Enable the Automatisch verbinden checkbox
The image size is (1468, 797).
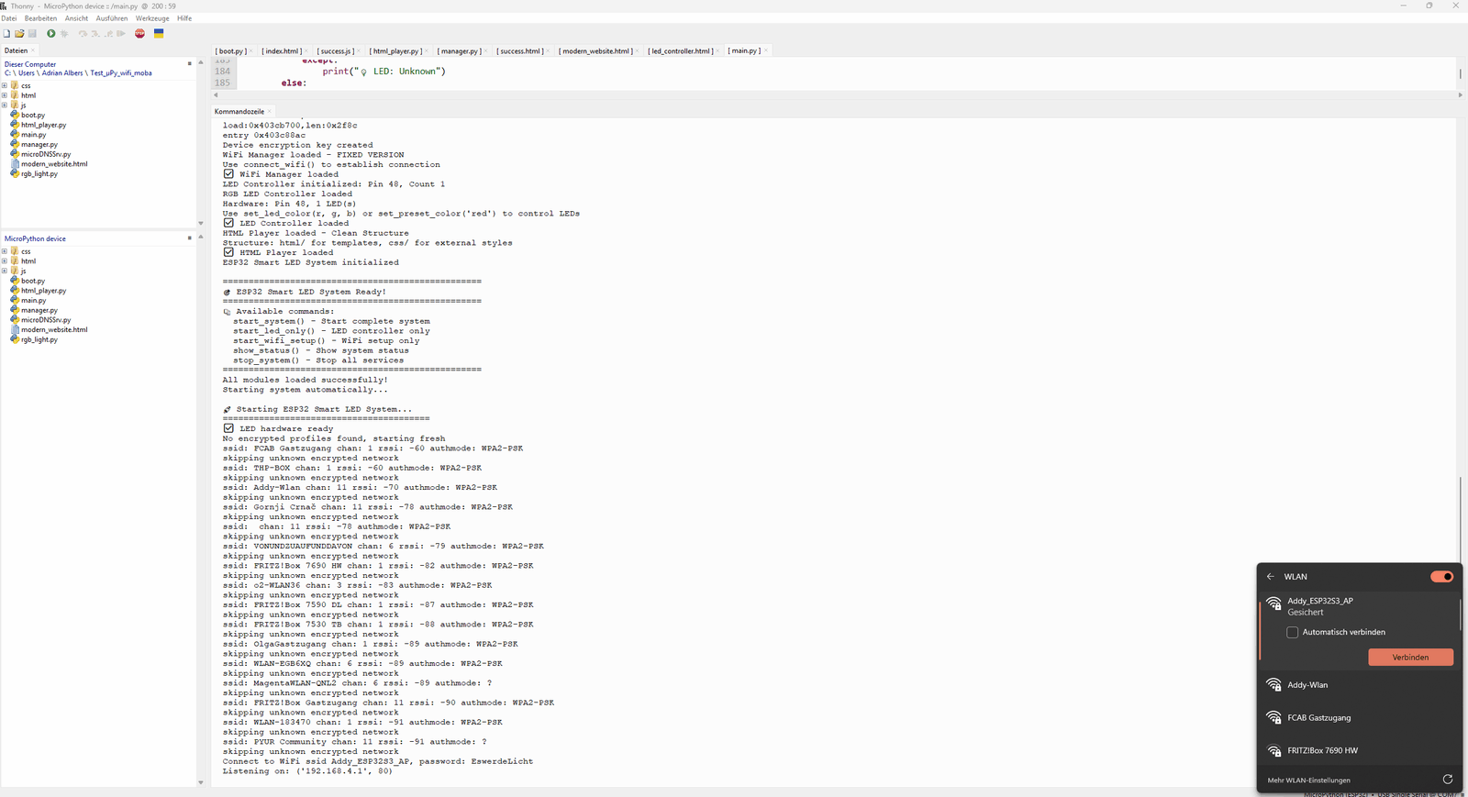(1293, 633)
